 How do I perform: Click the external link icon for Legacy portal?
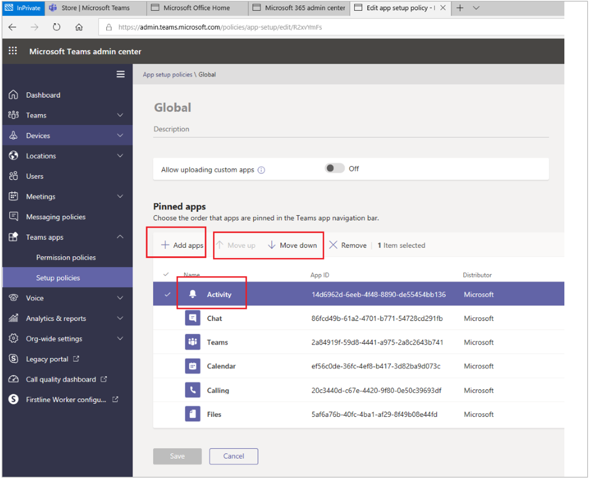(76, 359)
